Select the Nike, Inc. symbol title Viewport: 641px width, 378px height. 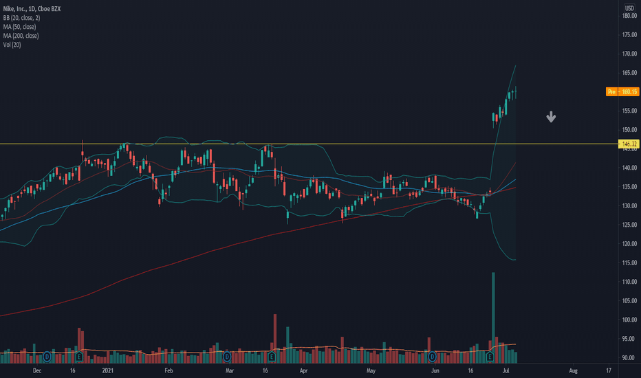click(32, 8)
